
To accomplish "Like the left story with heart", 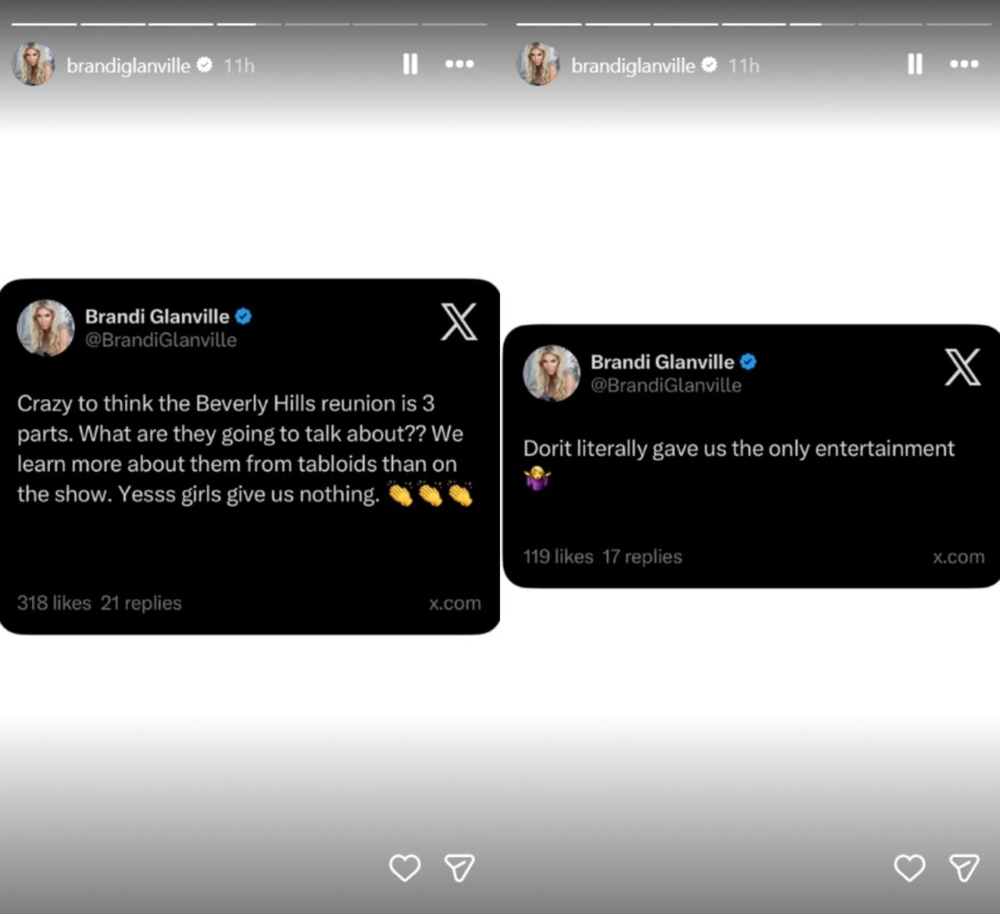I will tap(404, 868).
